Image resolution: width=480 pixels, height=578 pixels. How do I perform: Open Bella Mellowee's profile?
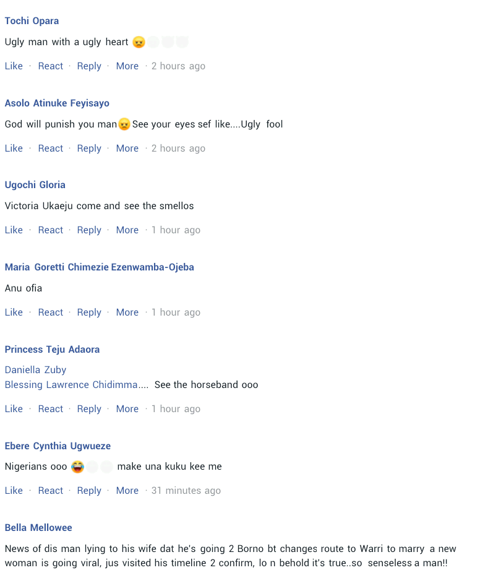click(x=38, y=528)
